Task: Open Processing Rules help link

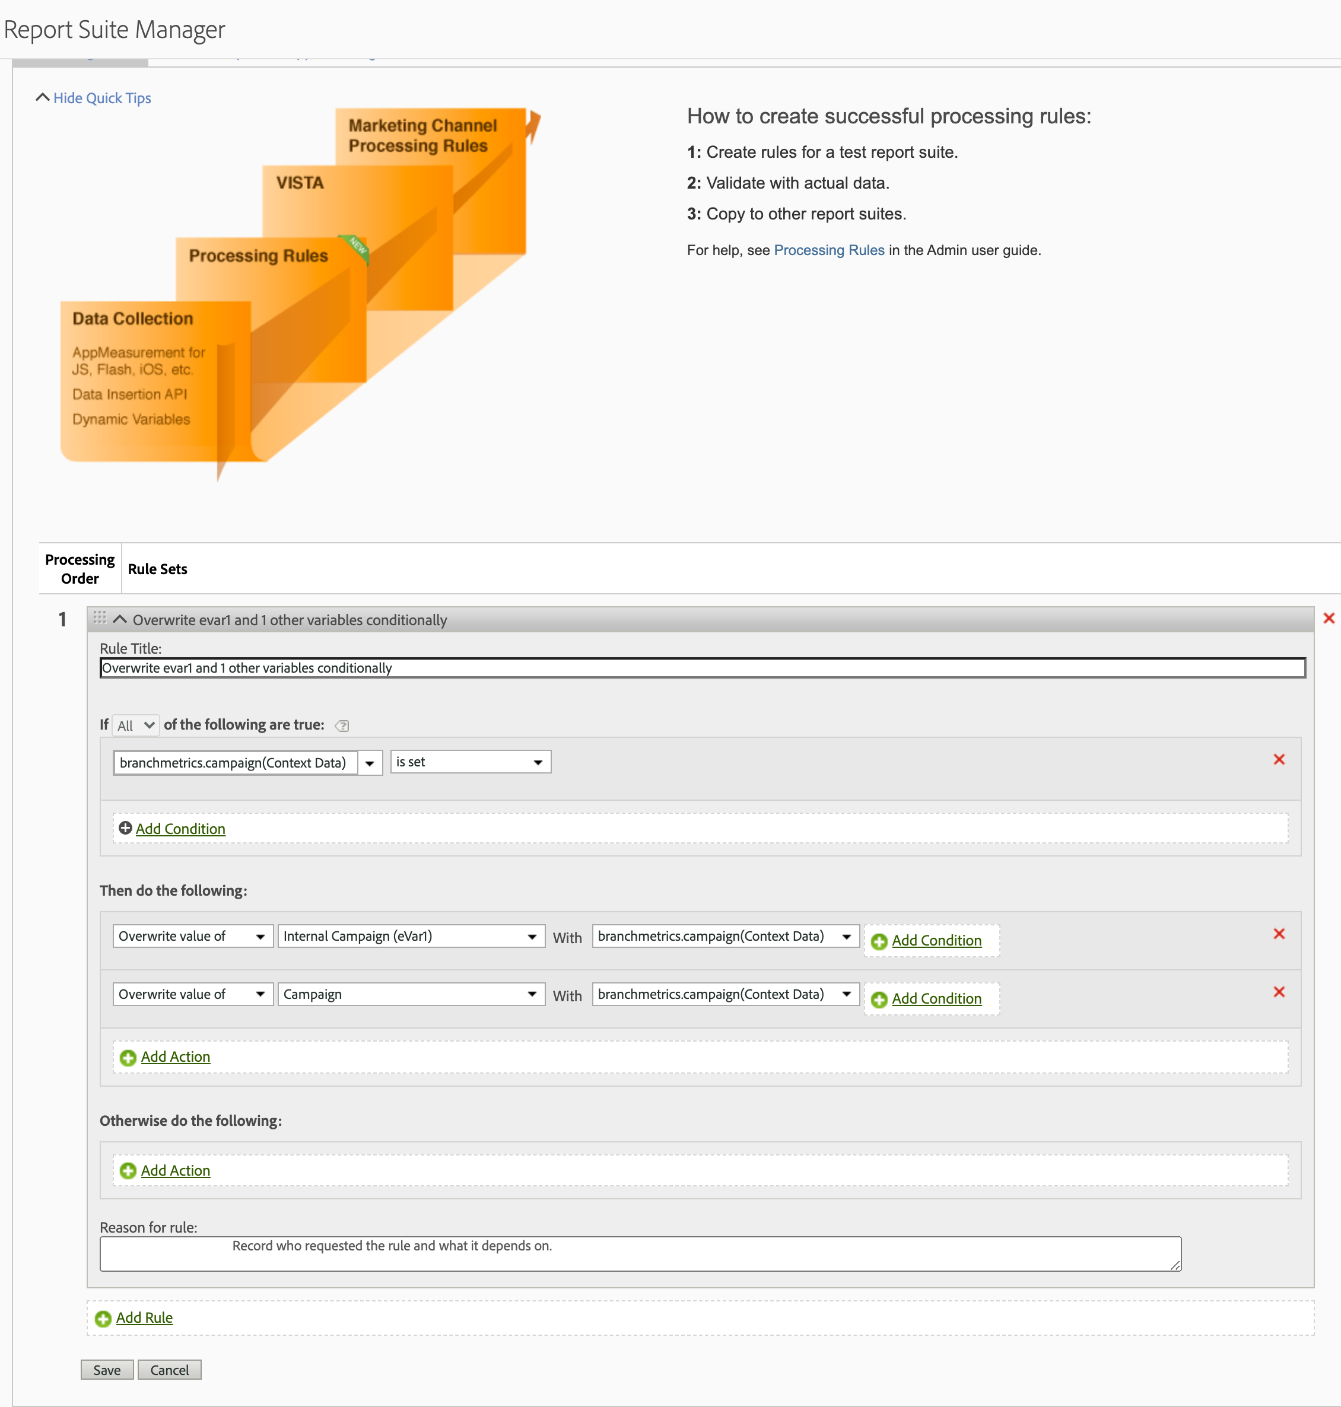Action: (x=828, y=250)
